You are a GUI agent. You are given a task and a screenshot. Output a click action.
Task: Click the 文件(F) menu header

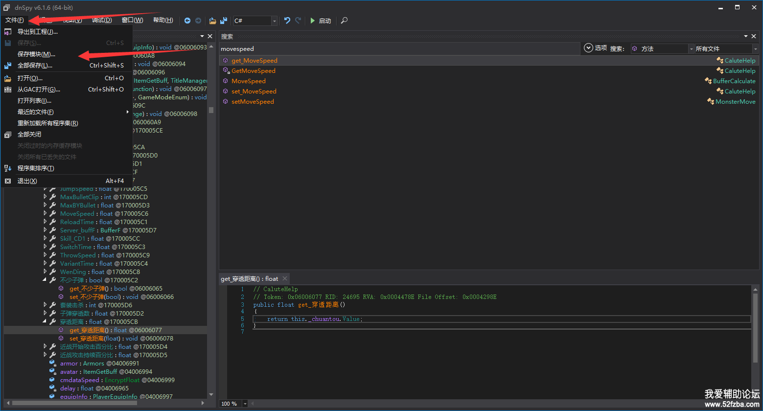15,20
